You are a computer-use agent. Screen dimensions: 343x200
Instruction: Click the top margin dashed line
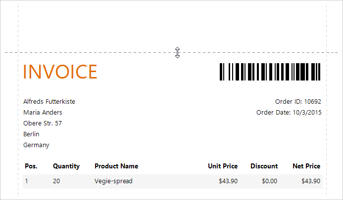(x=99, y=52)
